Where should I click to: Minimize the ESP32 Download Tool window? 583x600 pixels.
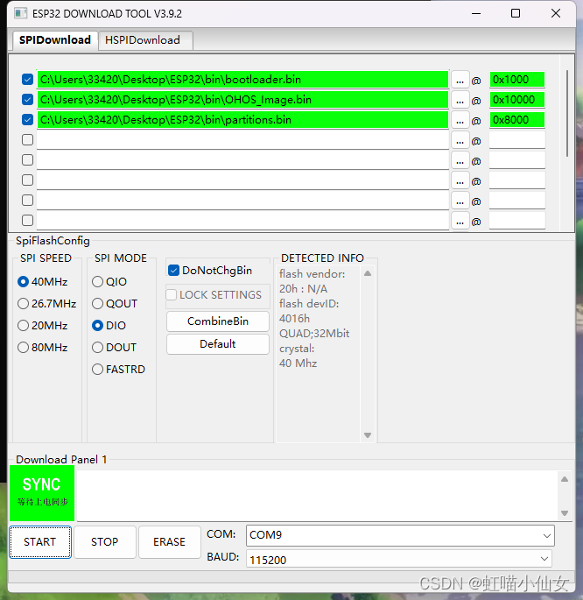(476, 13)
